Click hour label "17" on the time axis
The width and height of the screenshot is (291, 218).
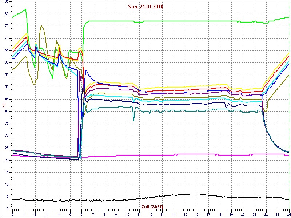click(x=208, y=214)
